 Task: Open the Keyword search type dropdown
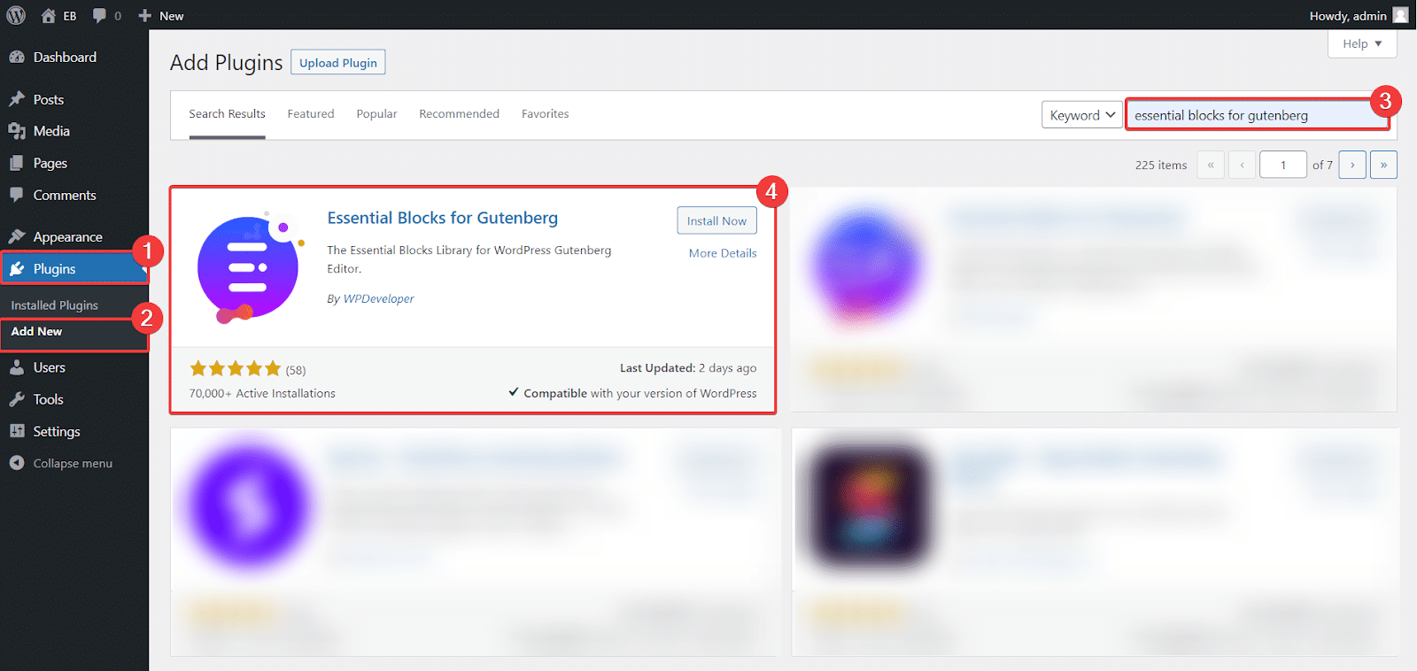coord(1081,115)
